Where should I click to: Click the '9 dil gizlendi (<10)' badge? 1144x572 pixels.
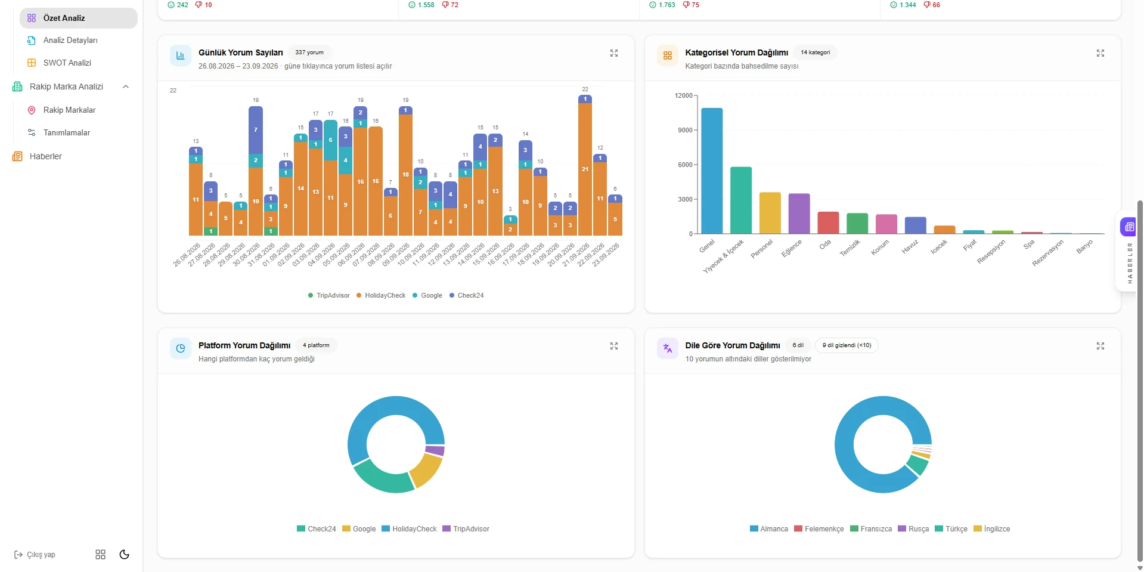[847, 345]
